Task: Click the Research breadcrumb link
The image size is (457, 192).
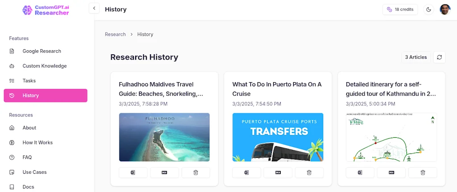Action: [x=115, y=34]
